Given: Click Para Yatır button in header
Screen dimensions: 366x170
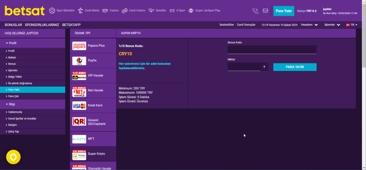Looking at the screenshot, I should click(x=284, y=11).
